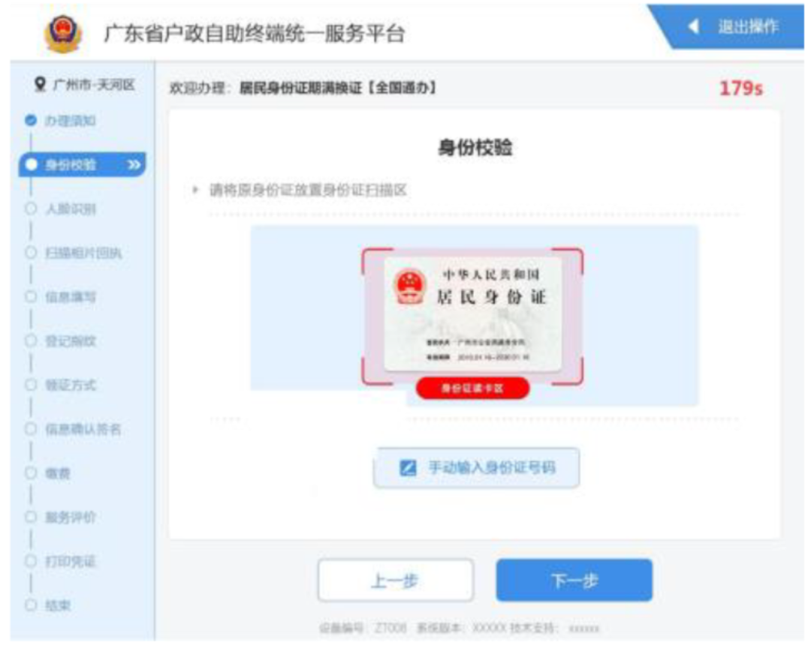The image size is (811, 645).
Task: Open the 领证方式 step in sidebar
Action: pyautogui.click(x=71, y=385)
